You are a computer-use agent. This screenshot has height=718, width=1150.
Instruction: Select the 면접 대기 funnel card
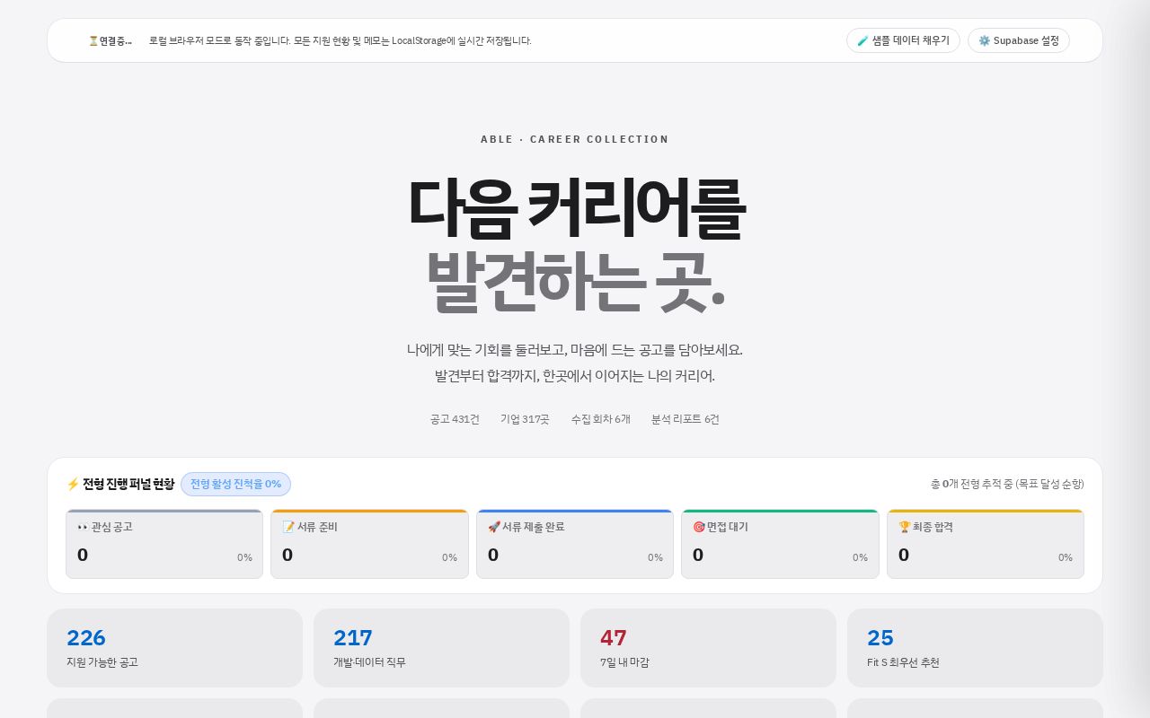coord(780,544)
